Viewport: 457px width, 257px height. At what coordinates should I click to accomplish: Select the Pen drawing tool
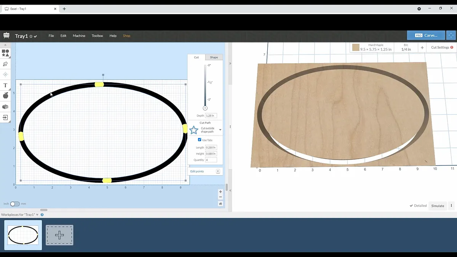tap(5, 64)
